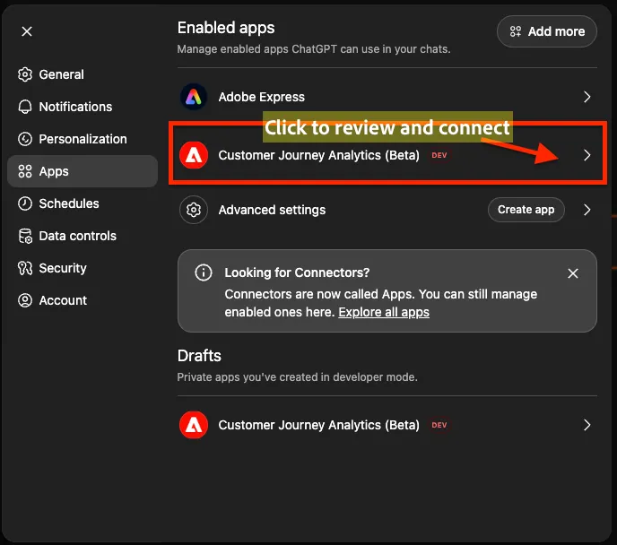
Task: Switch to the Security section
Action: tap(83, 268)
